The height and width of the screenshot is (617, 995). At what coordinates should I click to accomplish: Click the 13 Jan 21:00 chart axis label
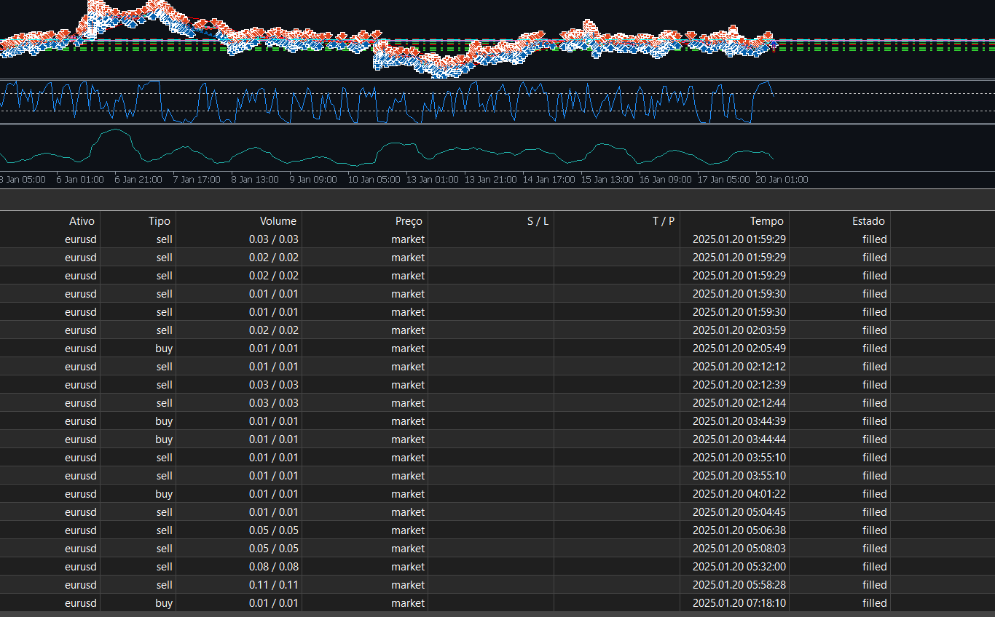[490, 179]
